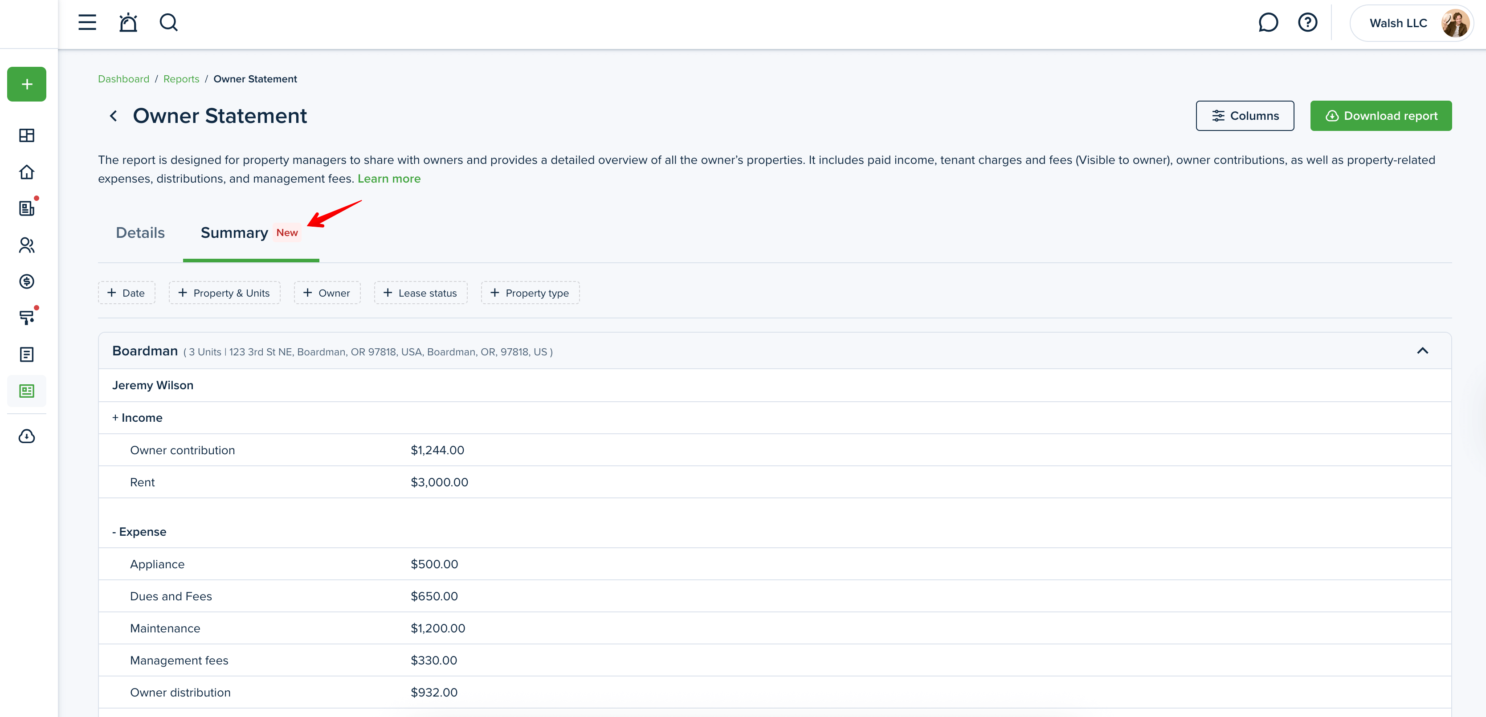
Task: Open the chat messages icon
Action: click(1268, 23)
